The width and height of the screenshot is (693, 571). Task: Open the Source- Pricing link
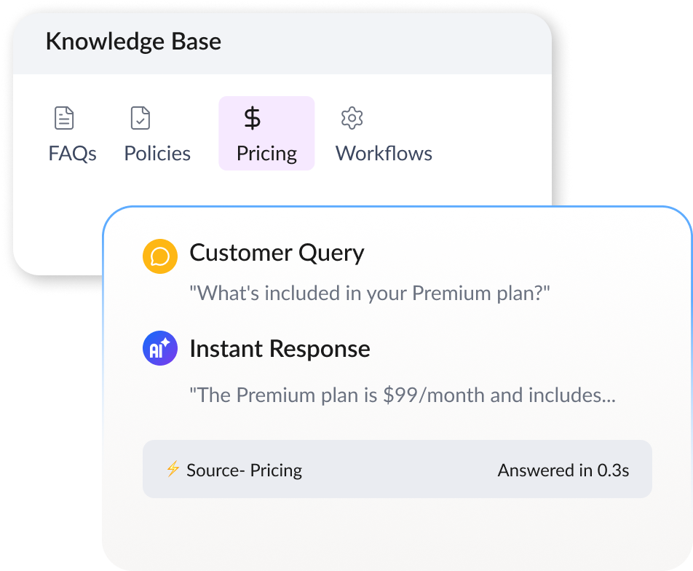coord(244,470)
